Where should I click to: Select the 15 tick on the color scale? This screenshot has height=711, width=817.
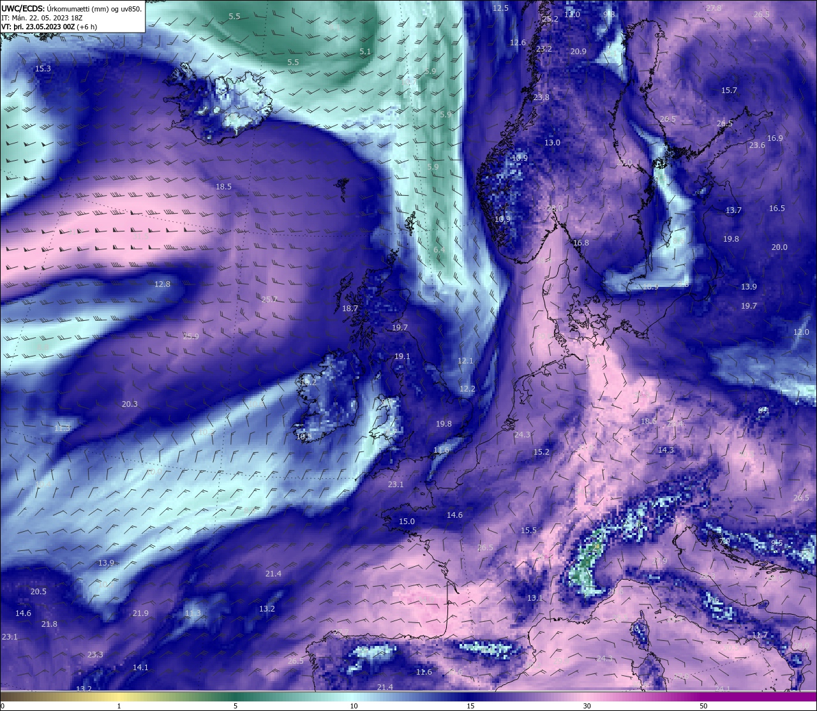470,706
